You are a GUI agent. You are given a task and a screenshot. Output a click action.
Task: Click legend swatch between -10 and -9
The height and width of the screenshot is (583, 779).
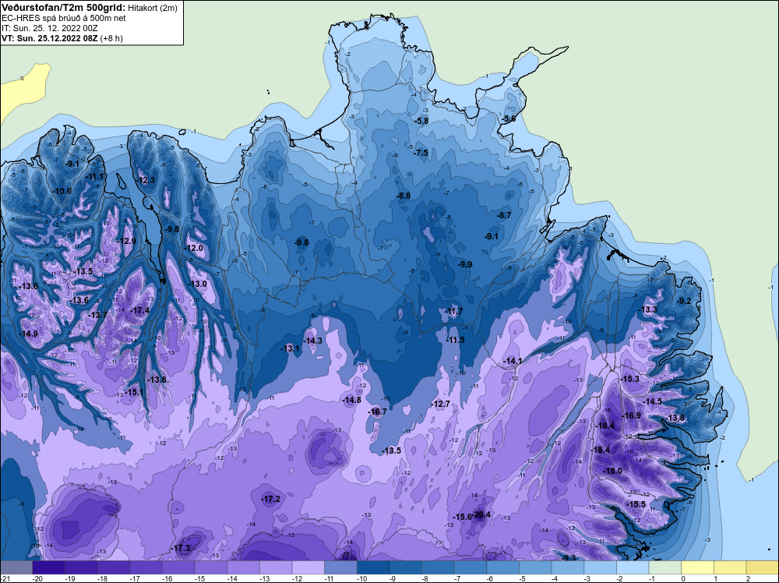pyautogui.click(x=373, y=567)
